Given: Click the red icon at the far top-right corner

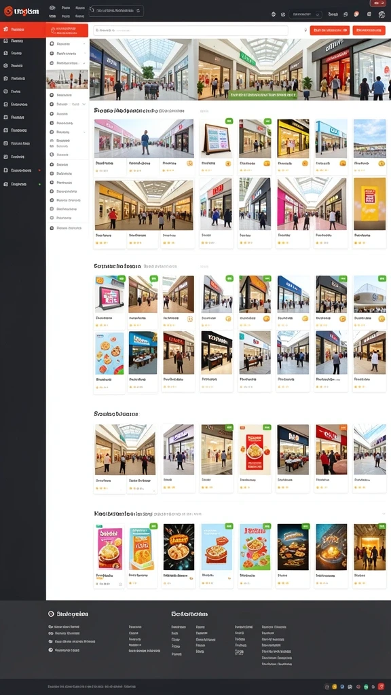Looking at the screenshot, I should point(377,3).
